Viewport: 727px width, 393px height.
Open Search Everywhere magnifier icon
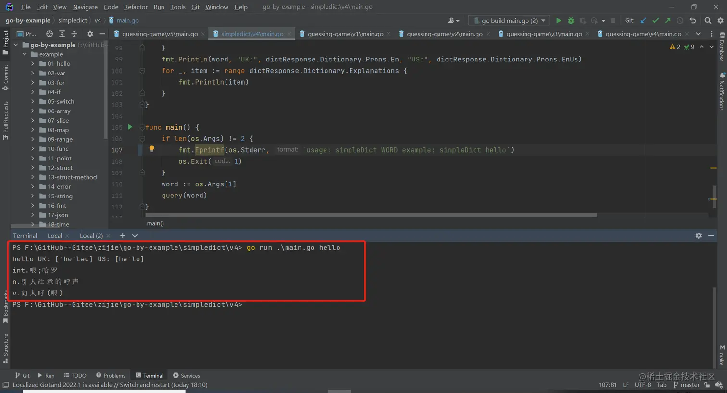click(708, 21)
